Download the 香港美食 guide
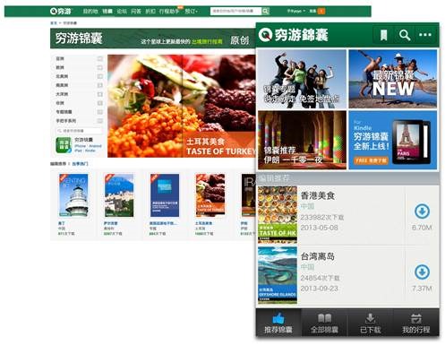 (x=422, y=211)
